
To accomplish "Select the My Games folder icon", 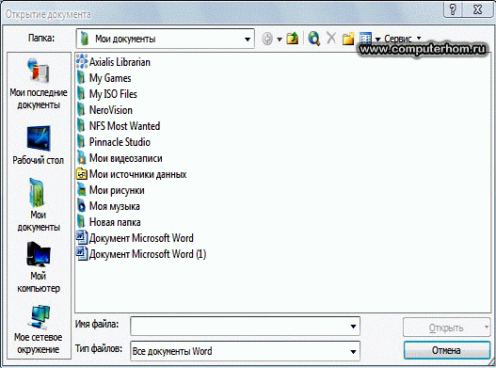I will pos(81,77).
